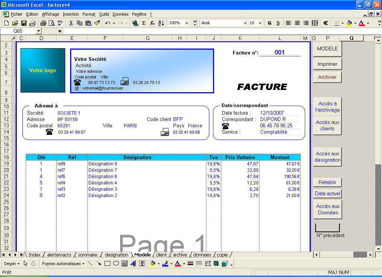Toggle center text alignment
382x277 pixels.
[297, 23]
